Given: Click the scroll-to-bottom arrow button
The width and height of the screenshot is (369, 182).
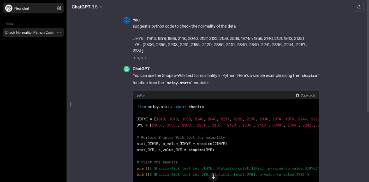Looking at the screenshot, I should (x=214, y=177).
